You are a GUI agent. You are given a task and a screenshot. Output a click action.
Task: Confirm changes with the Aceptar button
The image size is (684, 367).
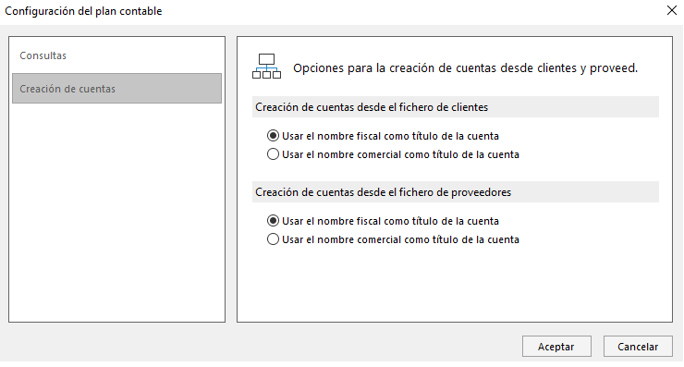[x=556, y=347]
